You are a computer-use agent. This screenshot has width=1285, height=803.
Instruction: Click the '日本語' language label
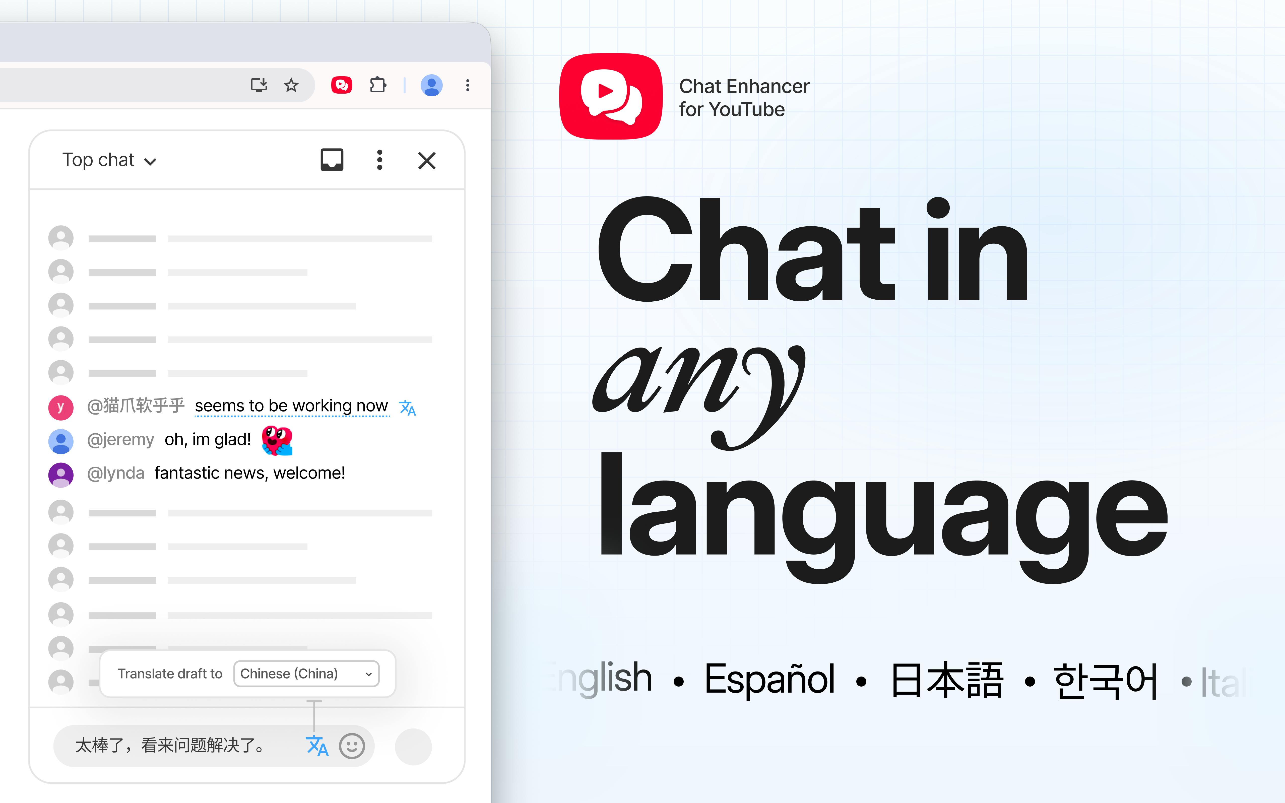coord(947,680)
